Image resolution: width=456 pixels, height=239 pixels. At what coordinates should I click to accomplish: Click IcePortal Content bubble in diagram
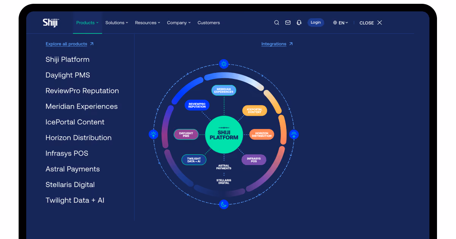coord(255,110)
